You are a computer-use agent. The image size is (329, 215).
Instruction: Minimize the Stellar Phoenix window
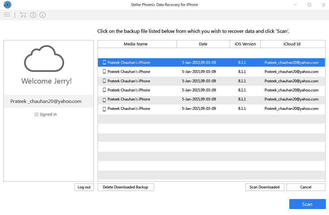click(x=295, y=5)
